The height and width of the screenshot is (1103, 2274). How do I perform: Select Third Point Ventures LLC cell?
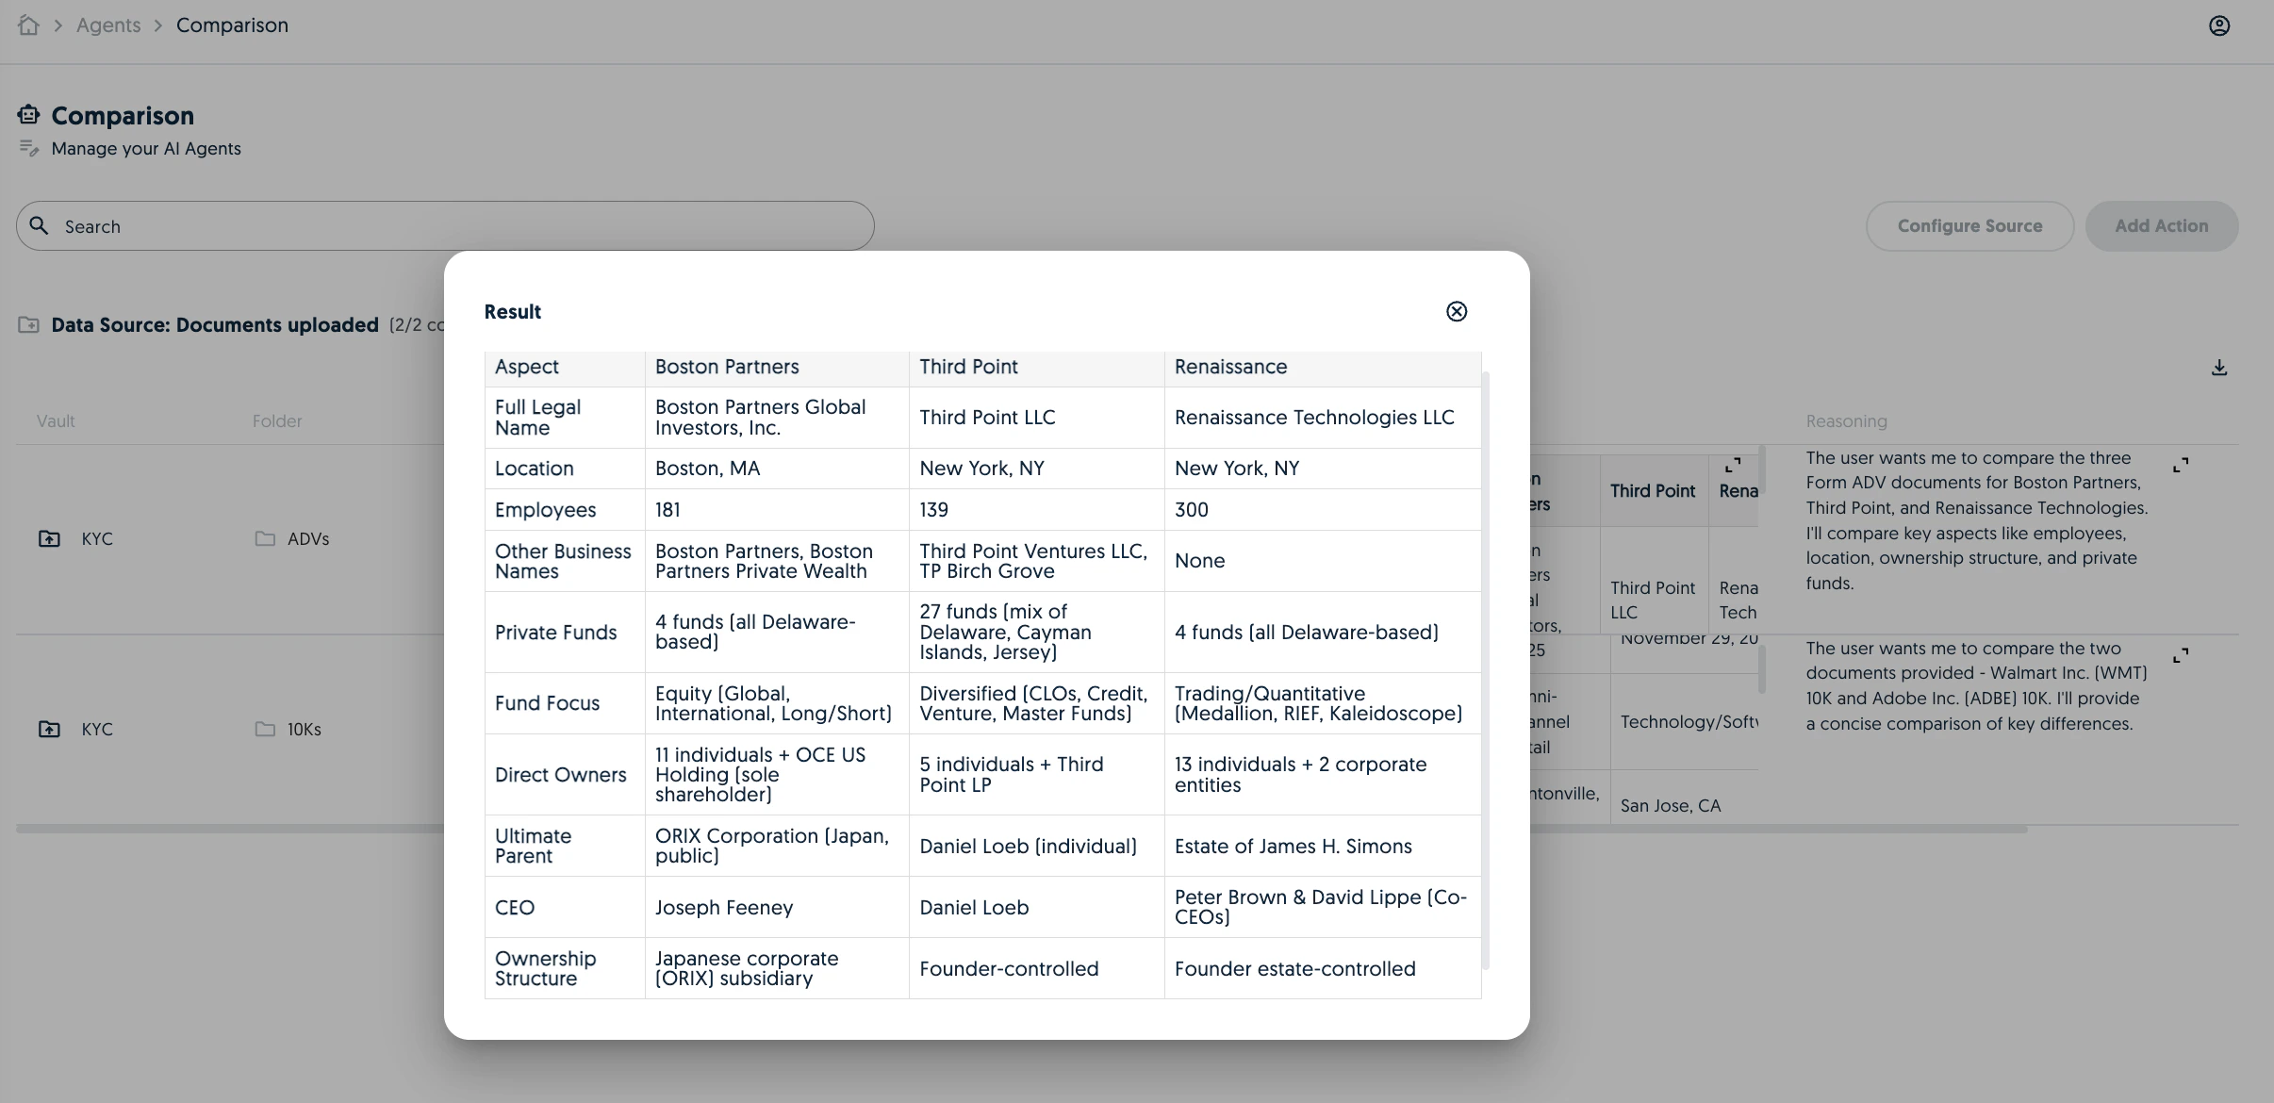coord(1036,561)
